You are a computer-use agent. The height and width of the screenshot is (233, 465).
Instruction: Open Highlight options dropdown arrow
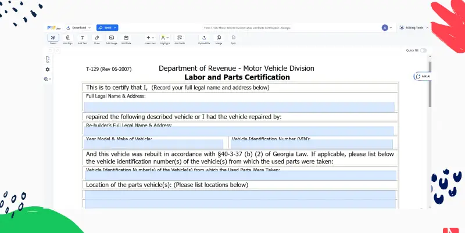click(167, 38)
